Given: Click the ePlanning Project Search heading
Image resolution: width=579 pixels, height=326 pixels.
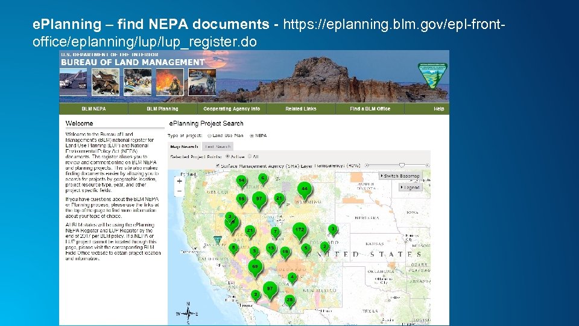Looking at the screenshot, I should 206,123.
